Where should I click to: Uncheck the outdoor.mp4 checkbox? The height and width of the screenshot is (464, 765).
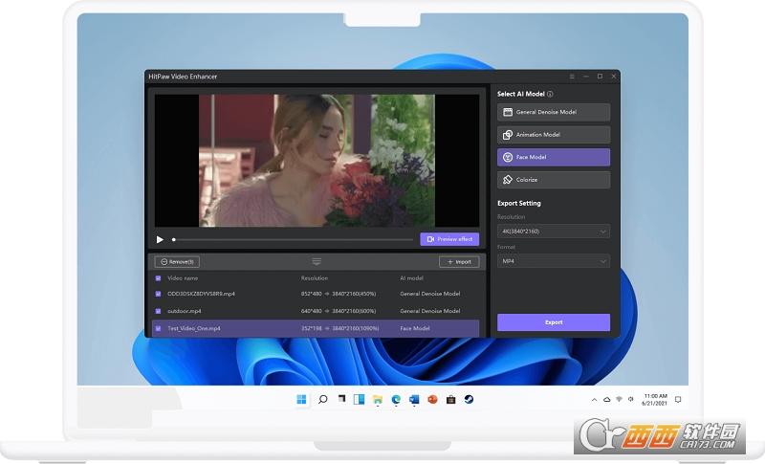click(x=158, y=311)
